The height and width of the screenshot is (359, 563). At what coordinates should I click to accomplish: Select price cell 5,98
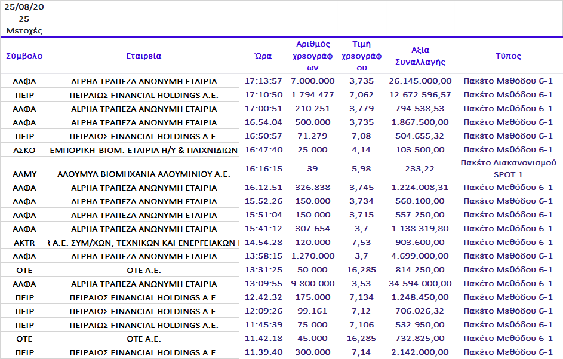click(361, 169)
